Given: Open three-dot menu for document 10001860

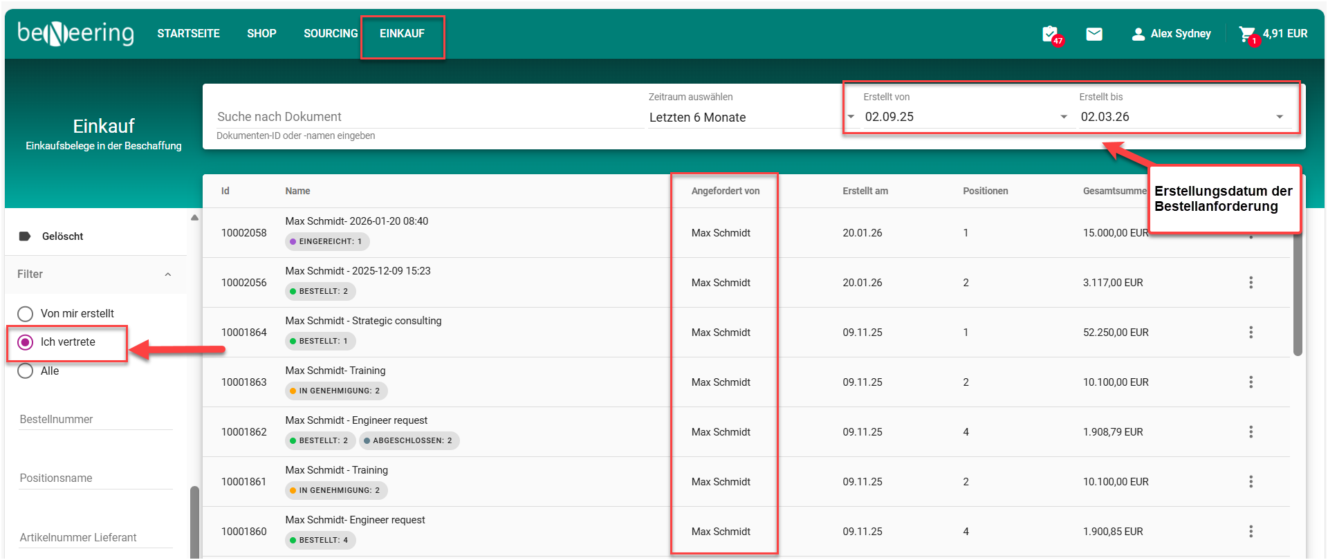Looking at the screenshot, I should pos(1251,532).
